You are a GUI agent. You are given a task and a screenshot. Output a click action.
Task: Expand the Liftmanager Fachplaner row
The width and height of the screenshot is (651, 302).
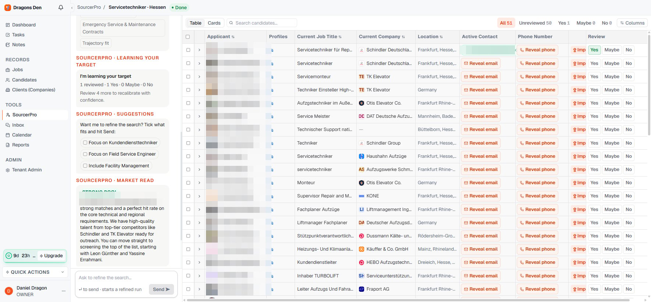click(199, 223)
